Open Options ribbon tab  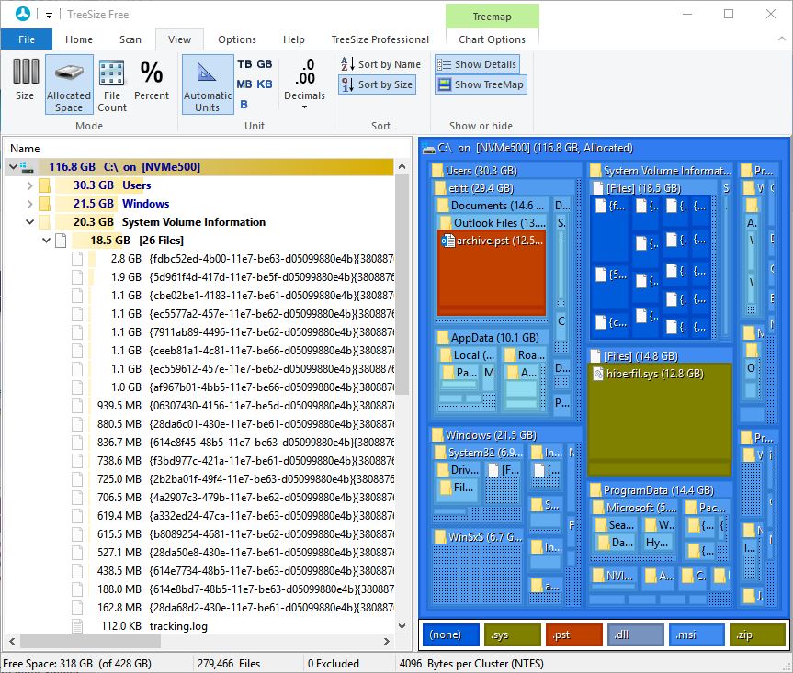[x=237, y=39]
